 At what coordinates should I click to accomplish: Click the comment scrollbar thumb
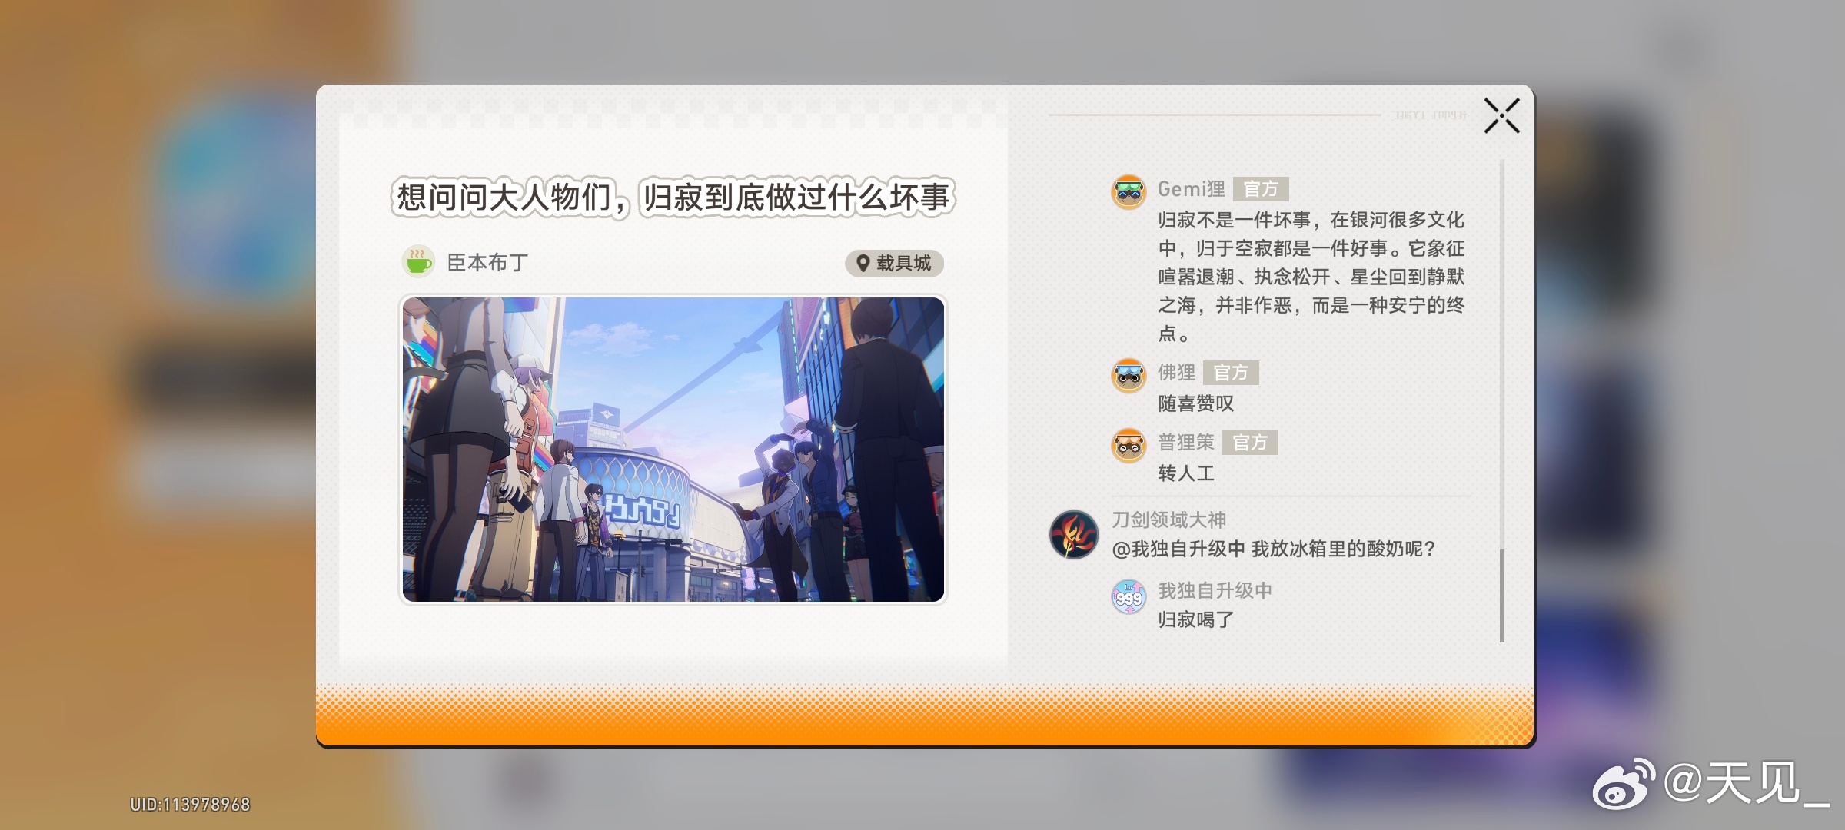[1502, 596]
